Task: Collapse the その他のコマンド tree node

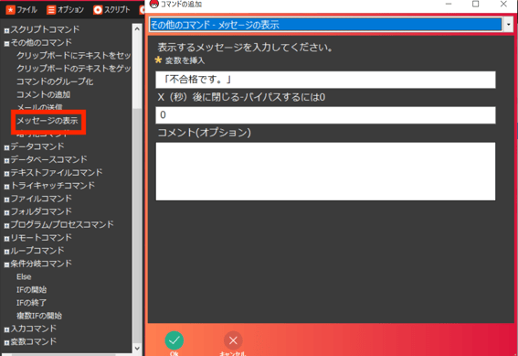Action: click(6, 44)
